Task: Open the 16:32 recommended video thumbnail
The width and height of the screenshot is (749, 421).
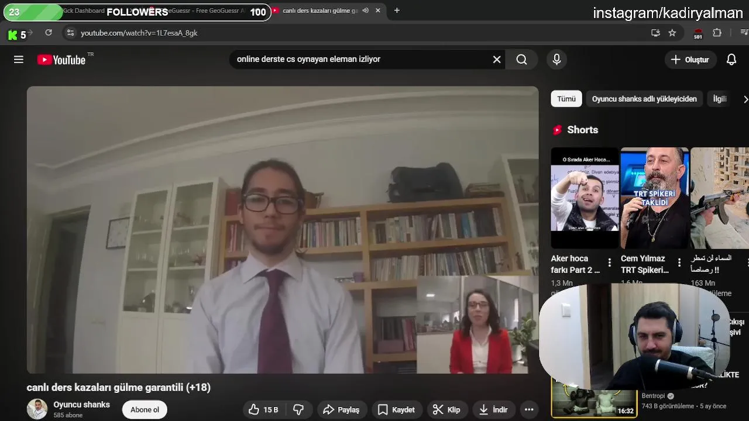Action: 593,398
